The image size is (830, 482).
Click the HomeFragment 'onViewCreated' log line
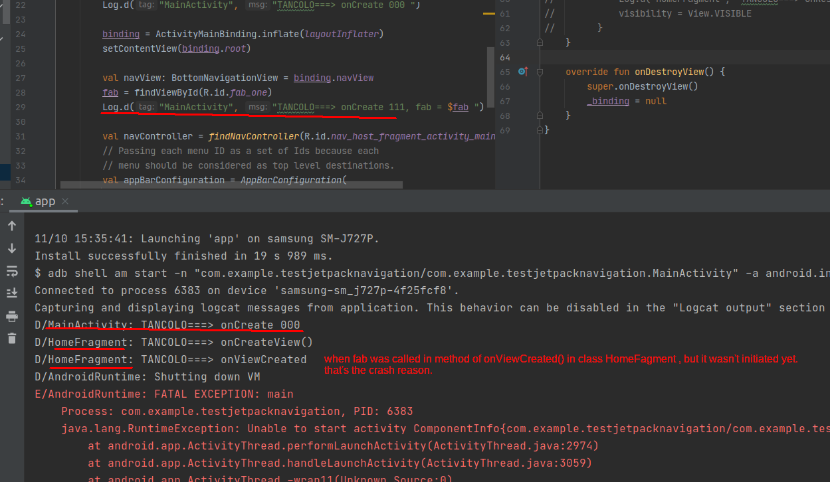[171, 359]
